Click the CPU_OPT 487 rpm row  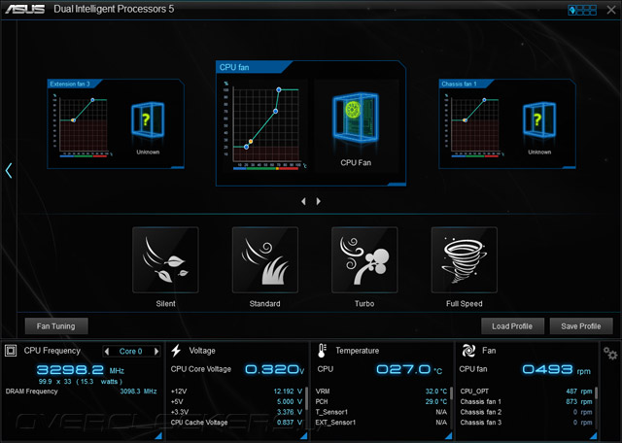[x=526, y=392]
